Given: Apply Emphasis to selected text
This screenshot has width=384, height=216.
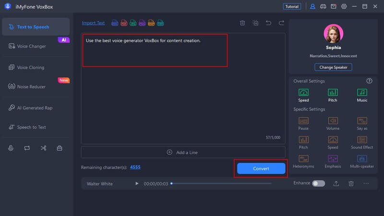Looking at the screenshot, I should [333, 161].
